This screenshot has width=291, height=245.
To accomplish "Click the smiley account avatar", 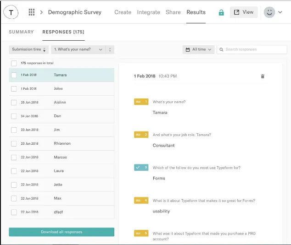I will click(x=269, y=12).
